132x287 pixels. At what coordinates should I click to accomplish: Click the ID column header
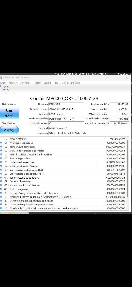6,139
